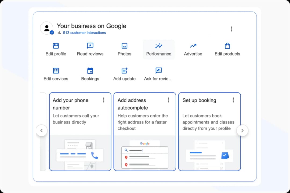Screen dimensions: 290x193
Task: Open the Advertise icon
Action: (x=193, y=46)
